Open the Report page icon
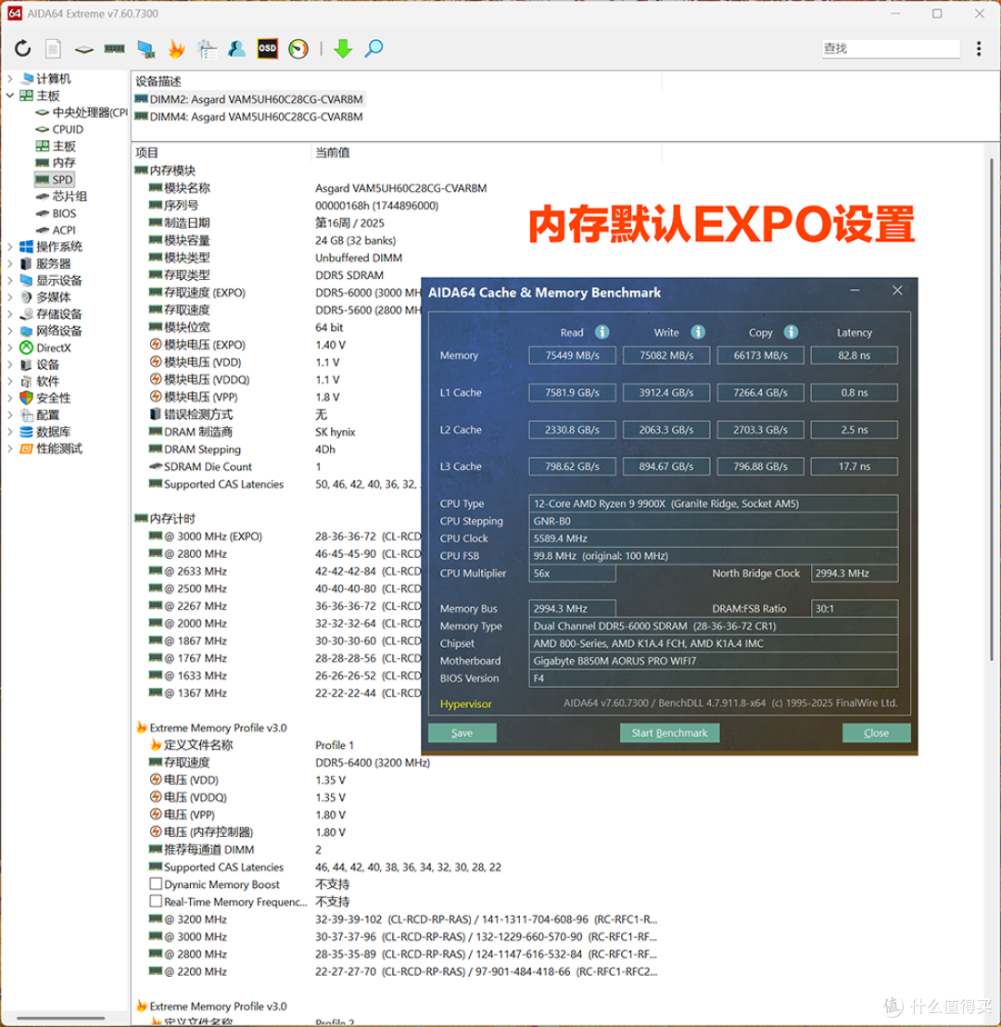 click(53, 48)
